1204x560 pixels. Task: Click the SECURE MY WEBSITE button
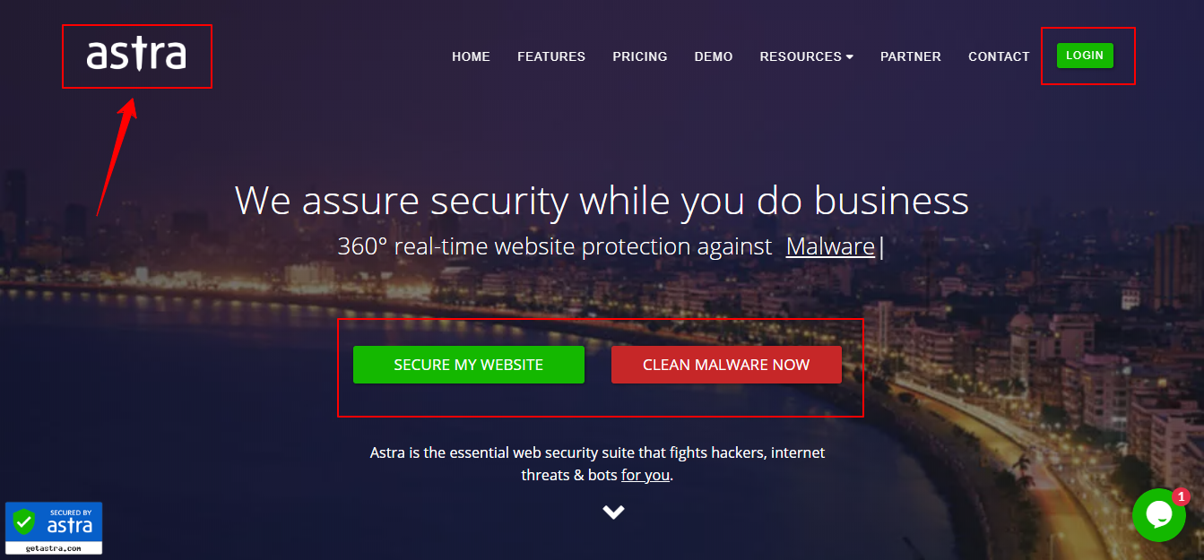click(x=469, y=365)
